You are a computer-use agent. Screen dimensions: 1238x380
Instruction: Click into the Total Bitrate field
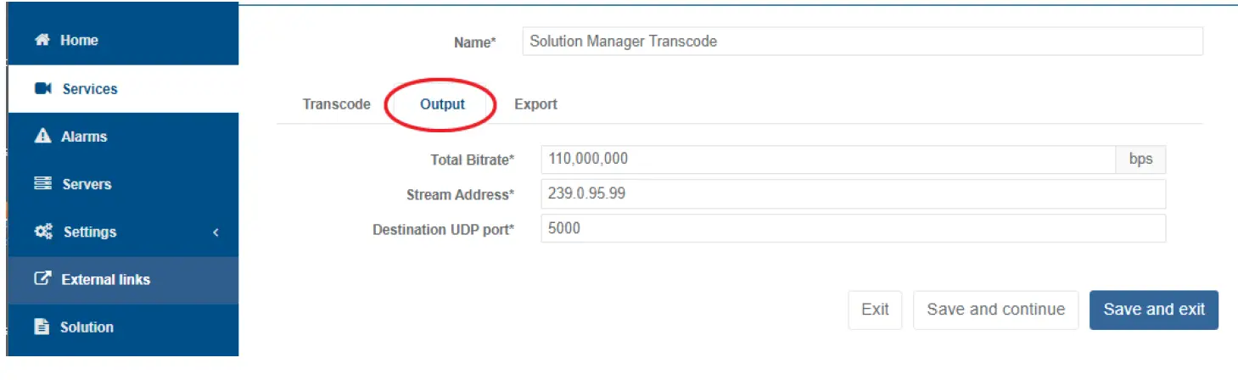[827, 159]
